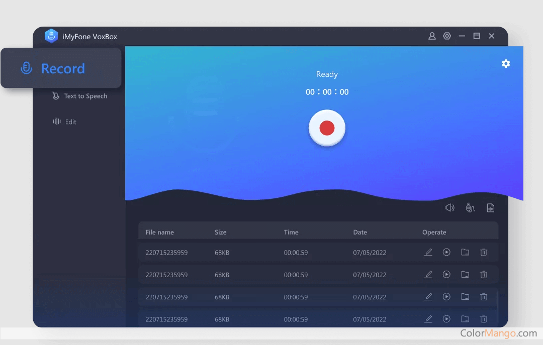Click the File name column header
543x345 pixels.
(x=159, y=232)
